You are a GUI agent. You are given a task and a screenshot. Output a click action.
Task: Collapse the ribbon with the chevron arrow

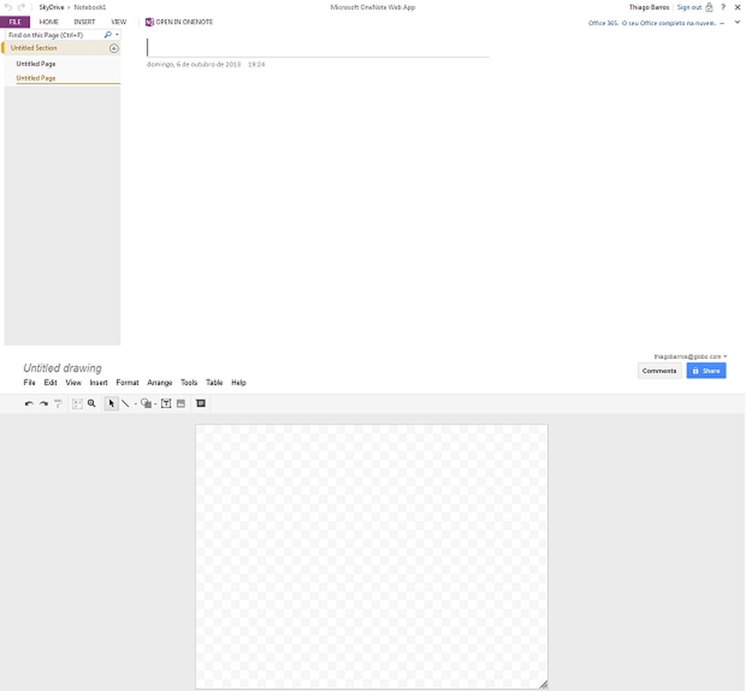pyautogui.click(x=738, y=22)
